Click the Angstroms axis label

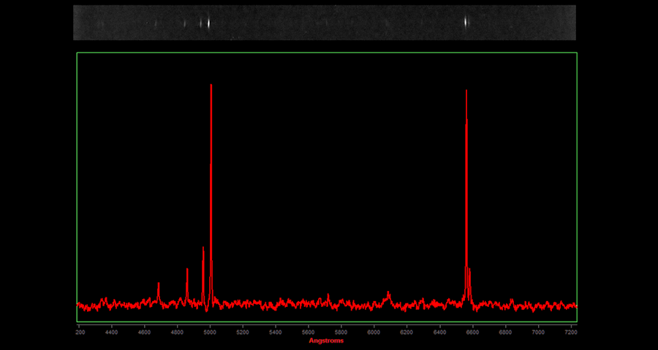[x=326, y=341]
